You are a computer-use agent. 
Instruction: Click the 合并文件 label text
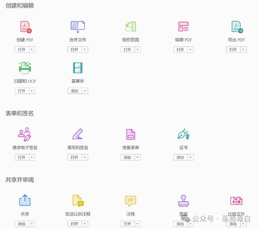click(78, 40)
